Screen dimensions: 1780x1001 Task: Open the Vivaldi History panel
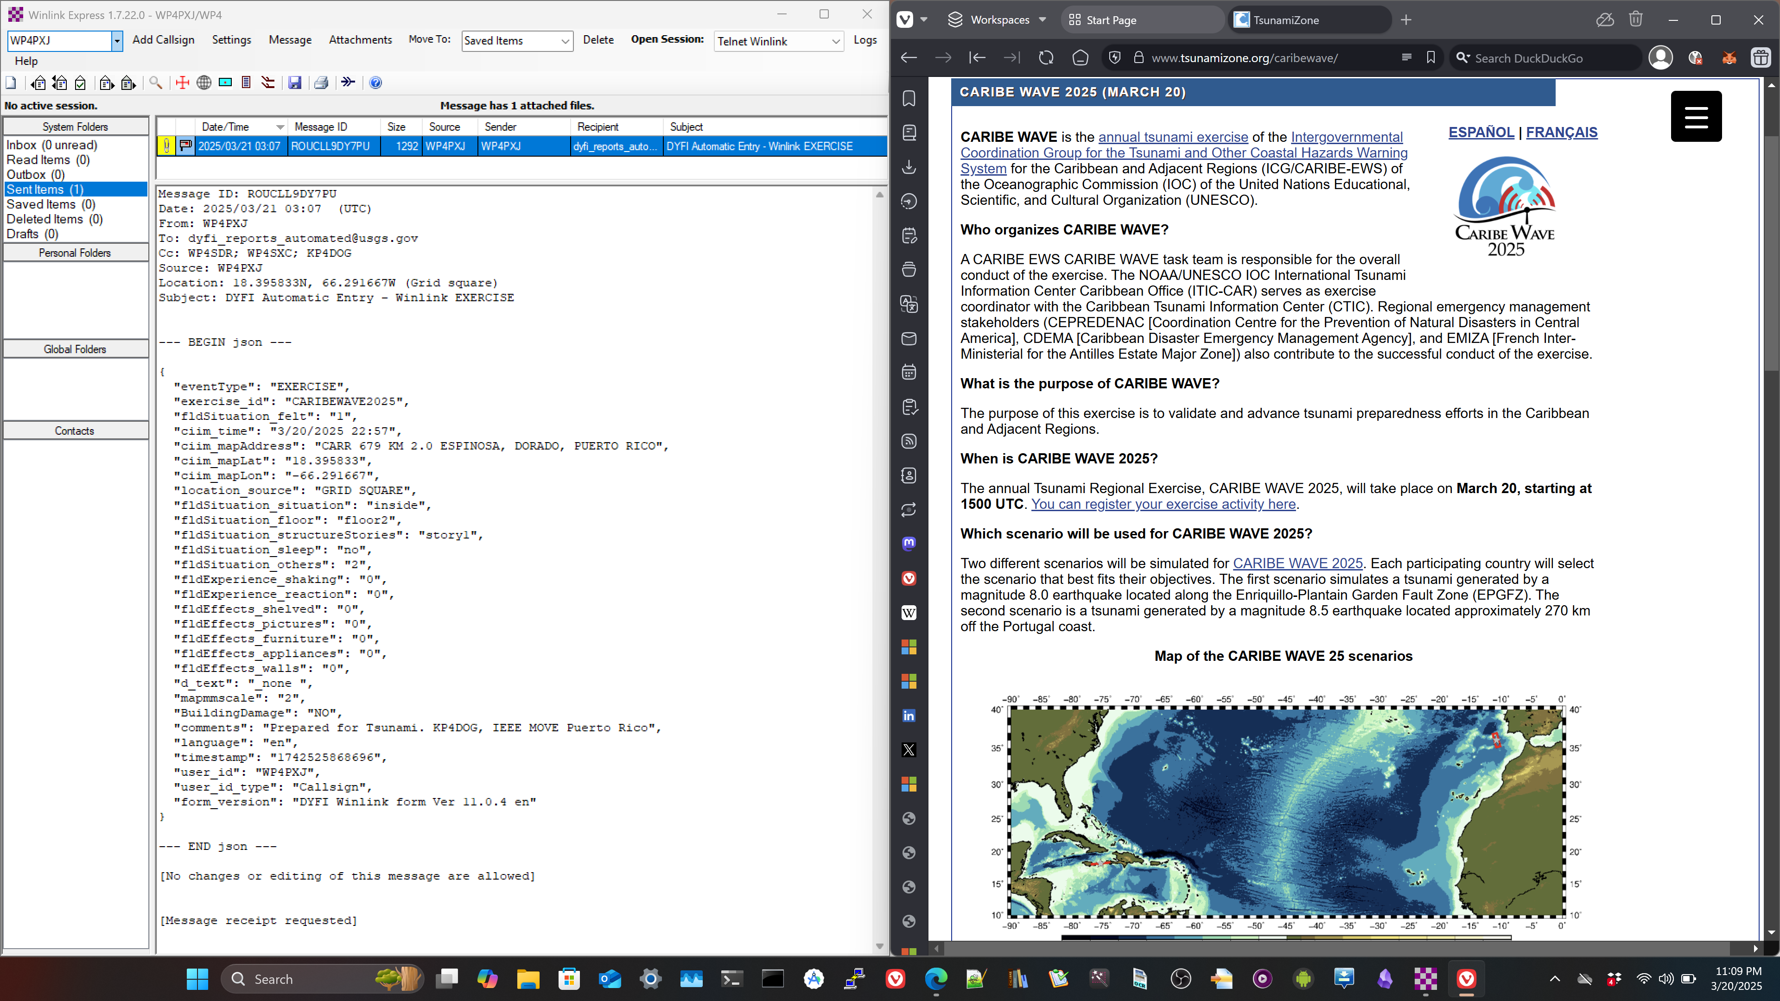(x=909, y=202)
